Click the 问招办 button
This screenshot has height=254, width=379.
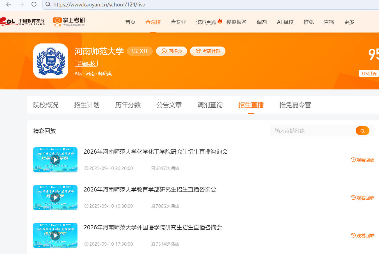click(x=172, y=51)
